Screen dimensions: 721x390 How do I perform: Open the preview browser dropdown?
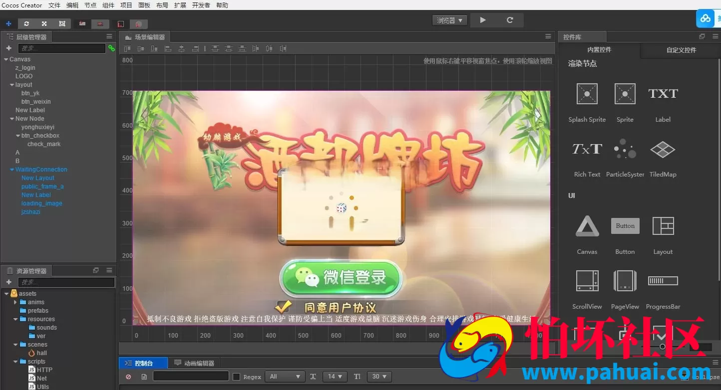click(x=450, y=20)
